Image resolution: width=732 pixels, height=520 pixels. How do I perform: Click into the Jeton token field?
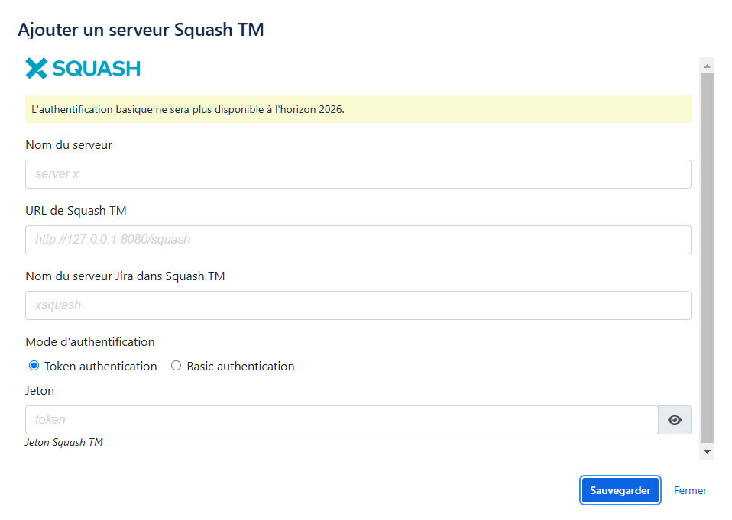click(342, 420)
